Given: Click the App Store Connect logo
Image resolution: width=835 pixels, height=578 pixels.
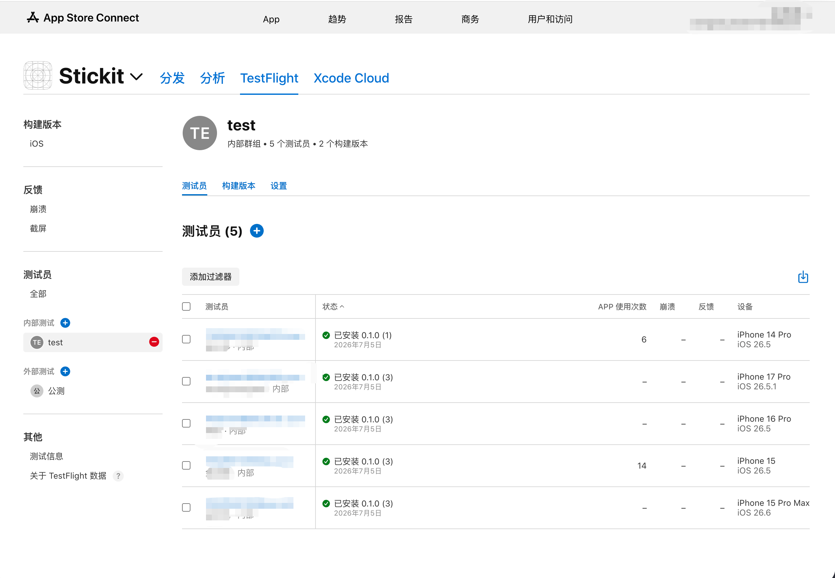Looking at the screenshot, I should click(x=83, y=18).
